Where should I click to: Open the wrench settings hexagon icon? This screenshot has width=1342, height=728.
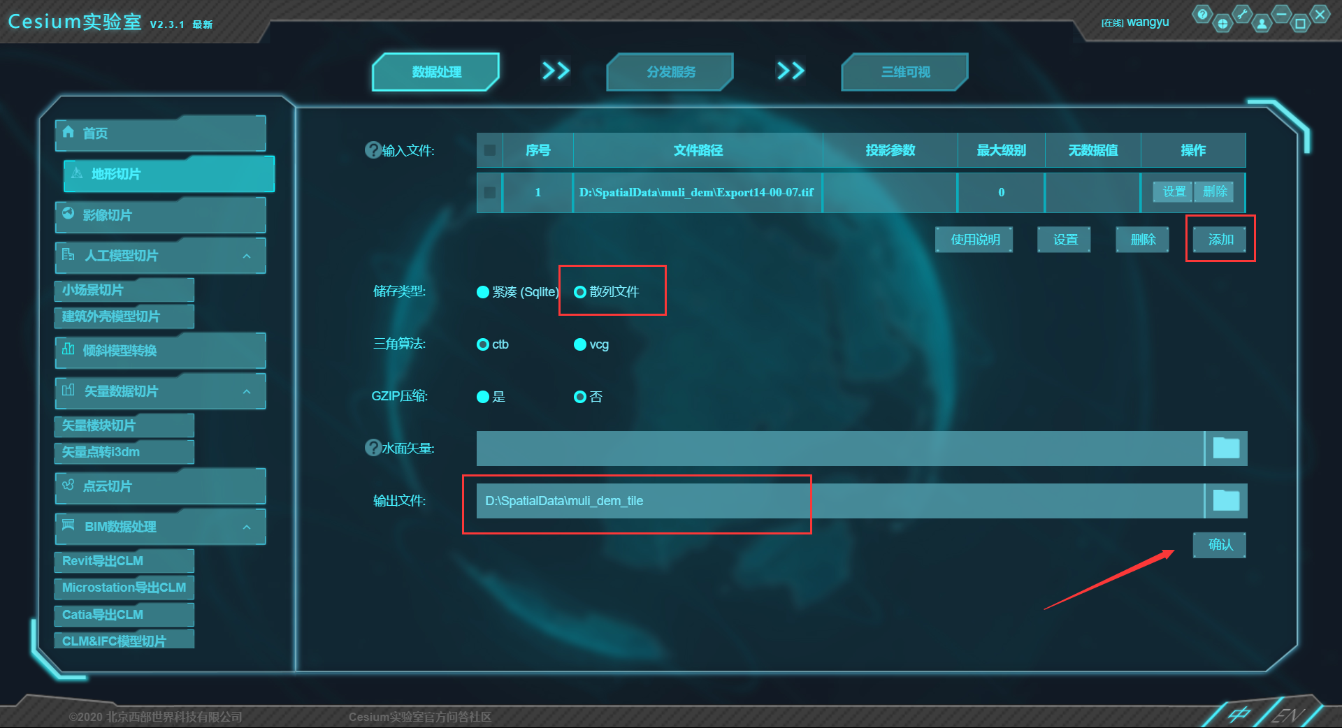click(x=1242, y=14)
